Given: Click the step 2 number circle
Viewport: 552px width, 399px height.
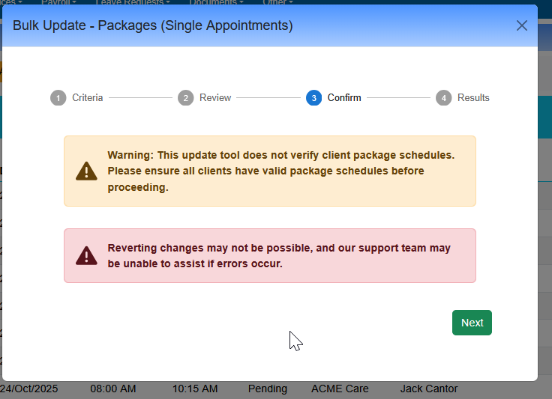Looking at the screenshot, I should [185, 98].
